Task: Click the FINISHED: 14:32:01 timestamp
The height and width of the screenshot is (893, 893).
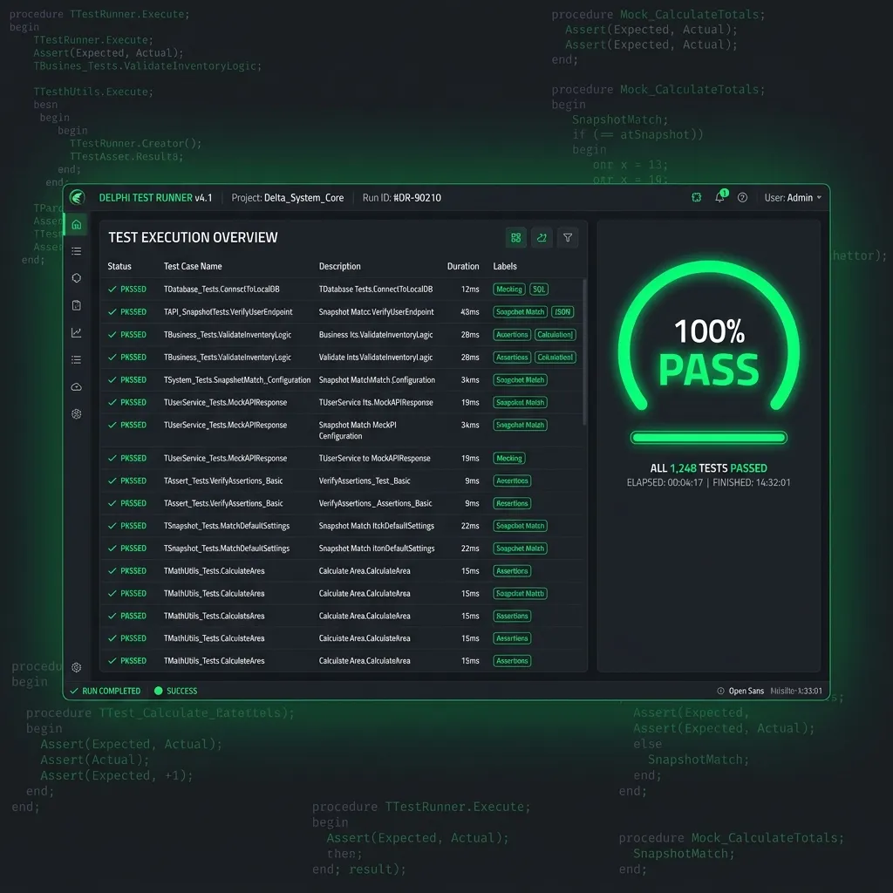Action: click(x=751, y=482)
